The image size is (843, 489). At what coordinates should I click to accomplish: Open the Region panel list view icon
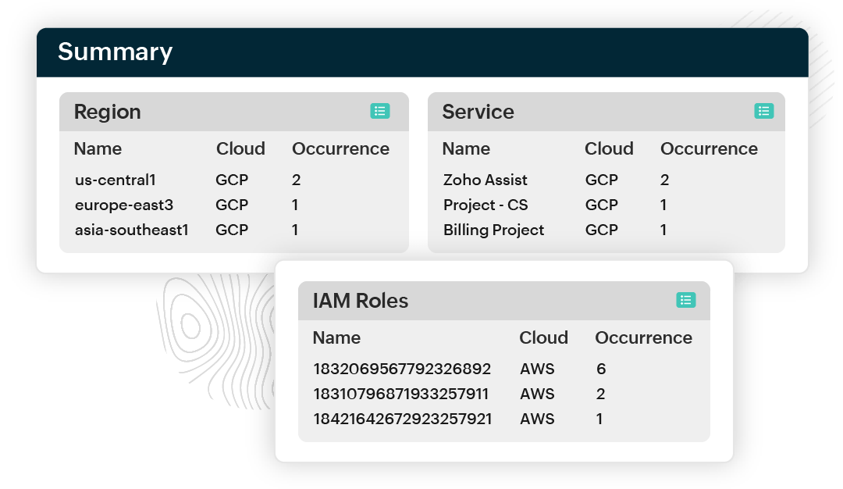[379, 112]
